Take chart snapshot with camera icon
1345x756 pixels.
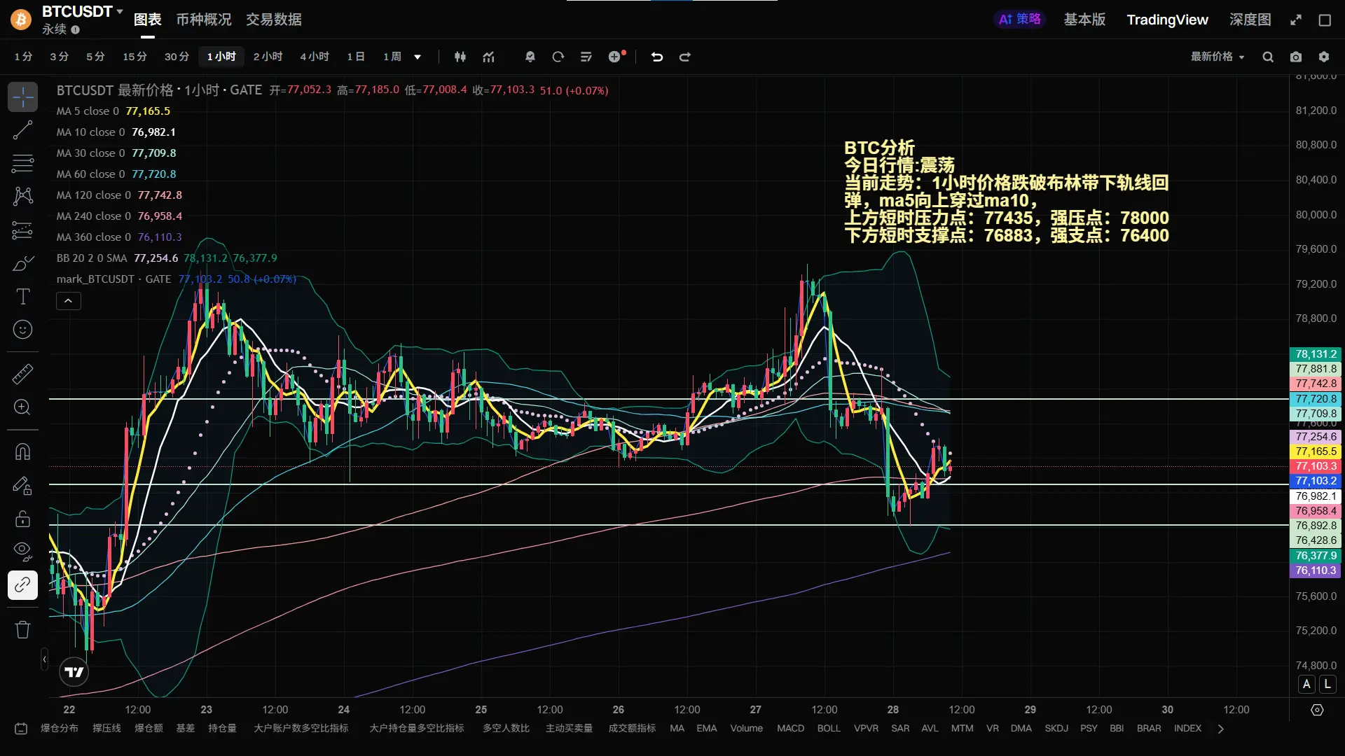[1296, 57]
